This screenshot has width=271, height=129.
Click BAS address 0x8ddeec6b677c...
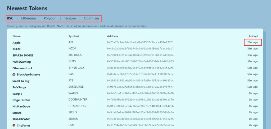coord(140,74)
